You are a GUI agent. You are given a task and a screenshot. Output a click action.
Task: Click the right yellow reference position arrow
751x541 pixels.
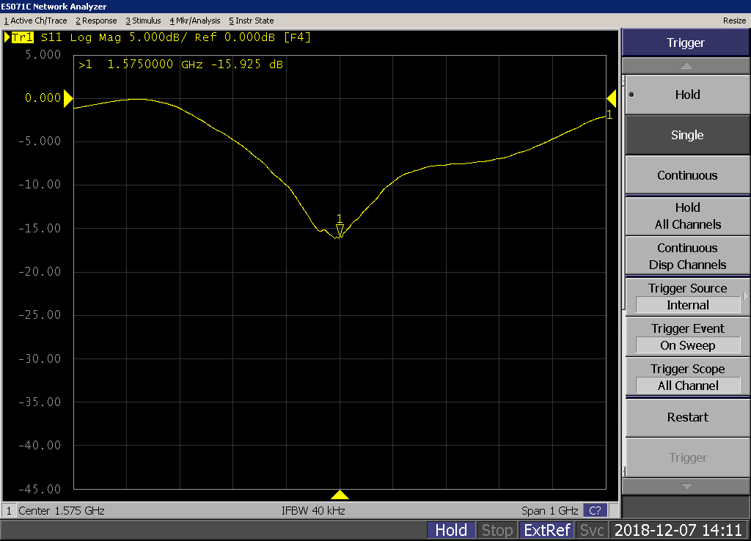point(611,98)
